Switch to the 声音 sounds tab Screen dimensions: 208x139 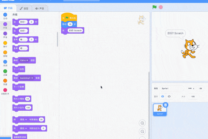tap(39, 9)
